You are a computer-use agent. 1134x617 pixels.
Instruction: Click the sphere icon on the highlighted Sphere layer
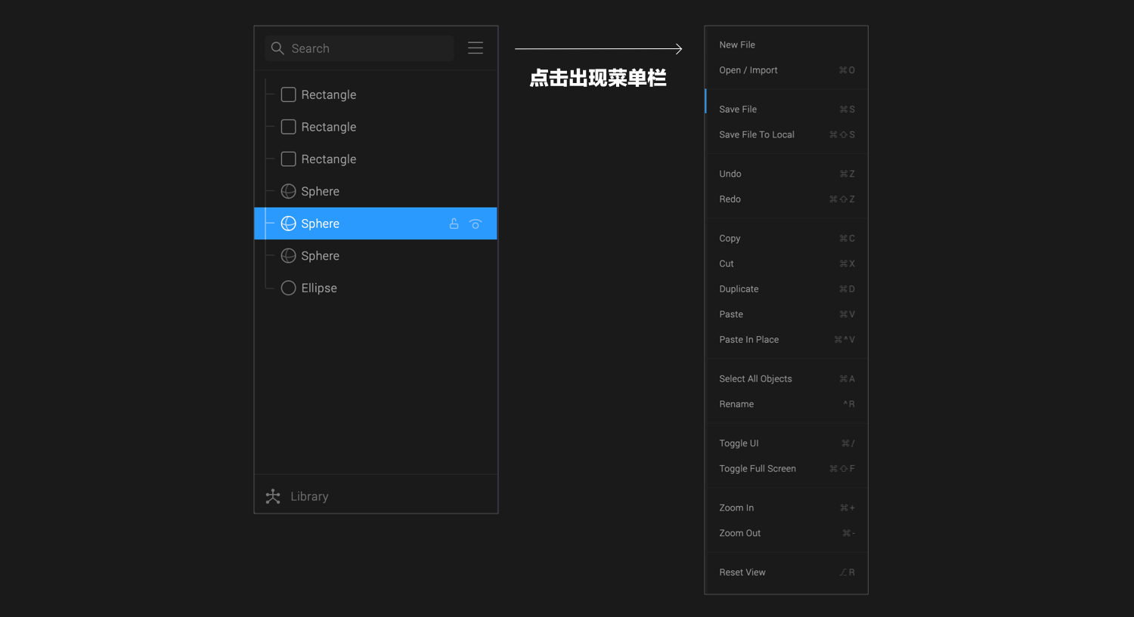(288, 223)
